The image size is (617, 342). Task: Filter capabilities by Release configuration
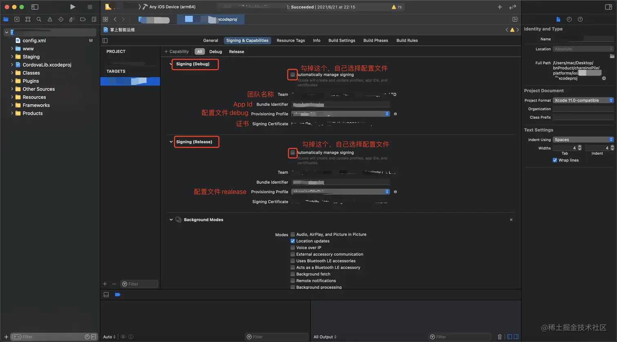(237, 51)
